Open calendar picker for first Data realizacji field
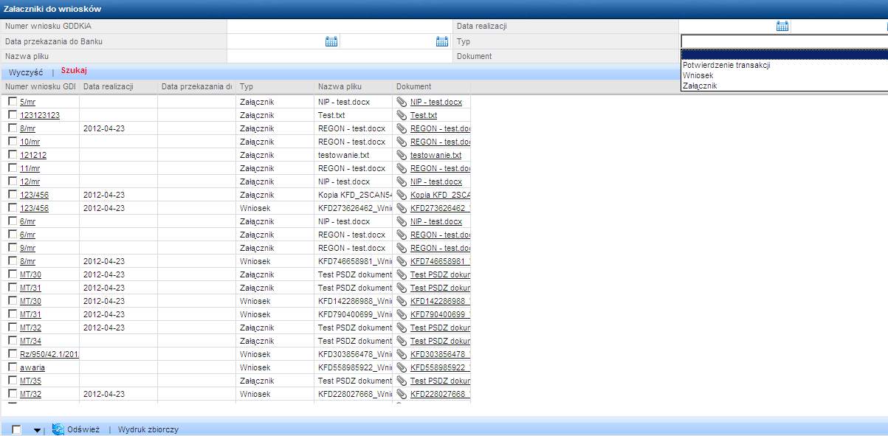888x436 pixels. [782, 27]
